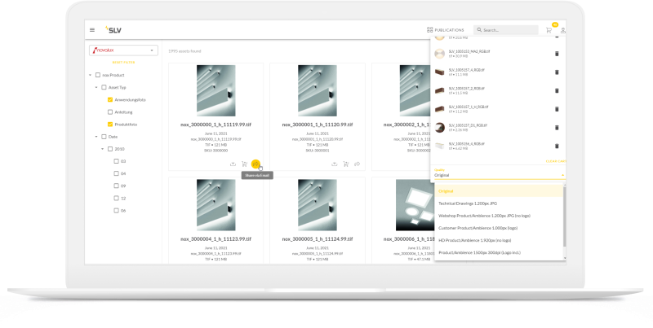Delete SLV_1005157_4_RGB.tif from cart
The image size is (653, 328).
tap(557, 72)
